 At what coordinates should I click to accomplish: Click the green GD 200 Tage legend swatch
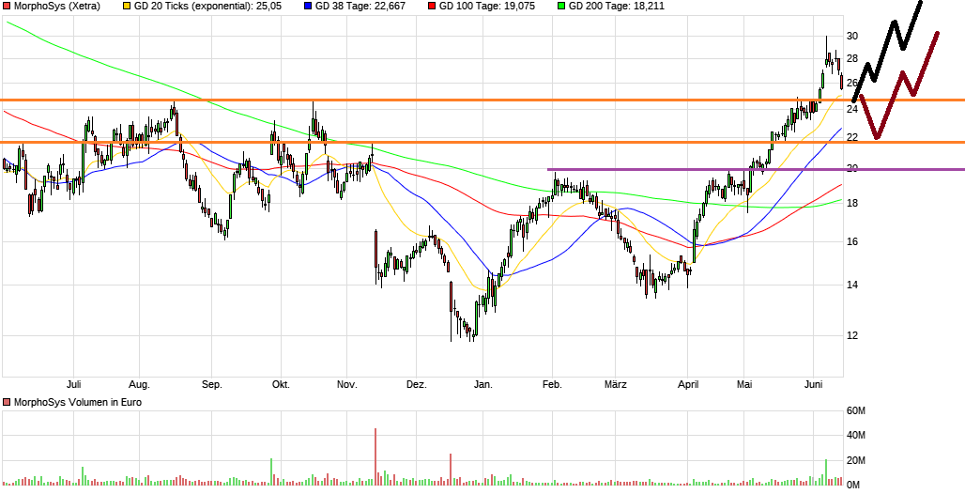click(x=561, y=7)
